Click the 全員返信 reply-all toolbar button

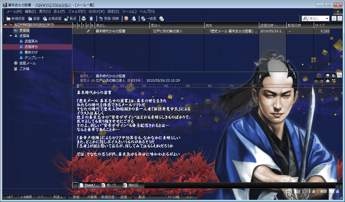click(x=52, y=19)
